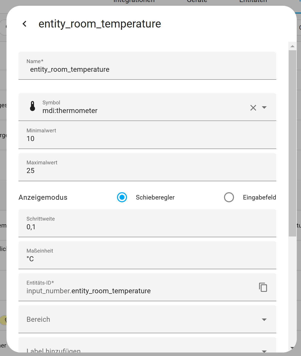Image resolution: width=301 pixels, height=356 pixels.
Task: Open the Label hinzufügen dropdown
Action: pyautogui.click(x=264, y=351)
